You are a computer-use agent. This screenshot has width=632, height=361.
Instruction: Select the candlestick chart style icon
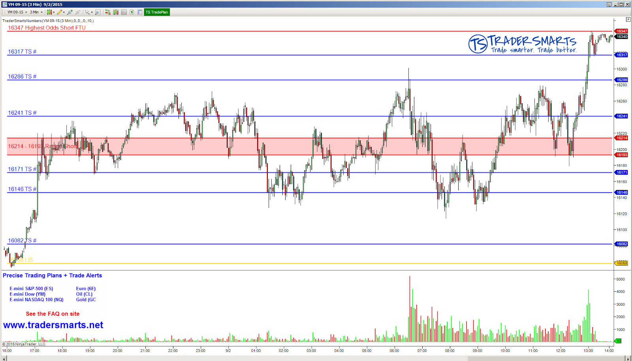[x=49, y=12]
